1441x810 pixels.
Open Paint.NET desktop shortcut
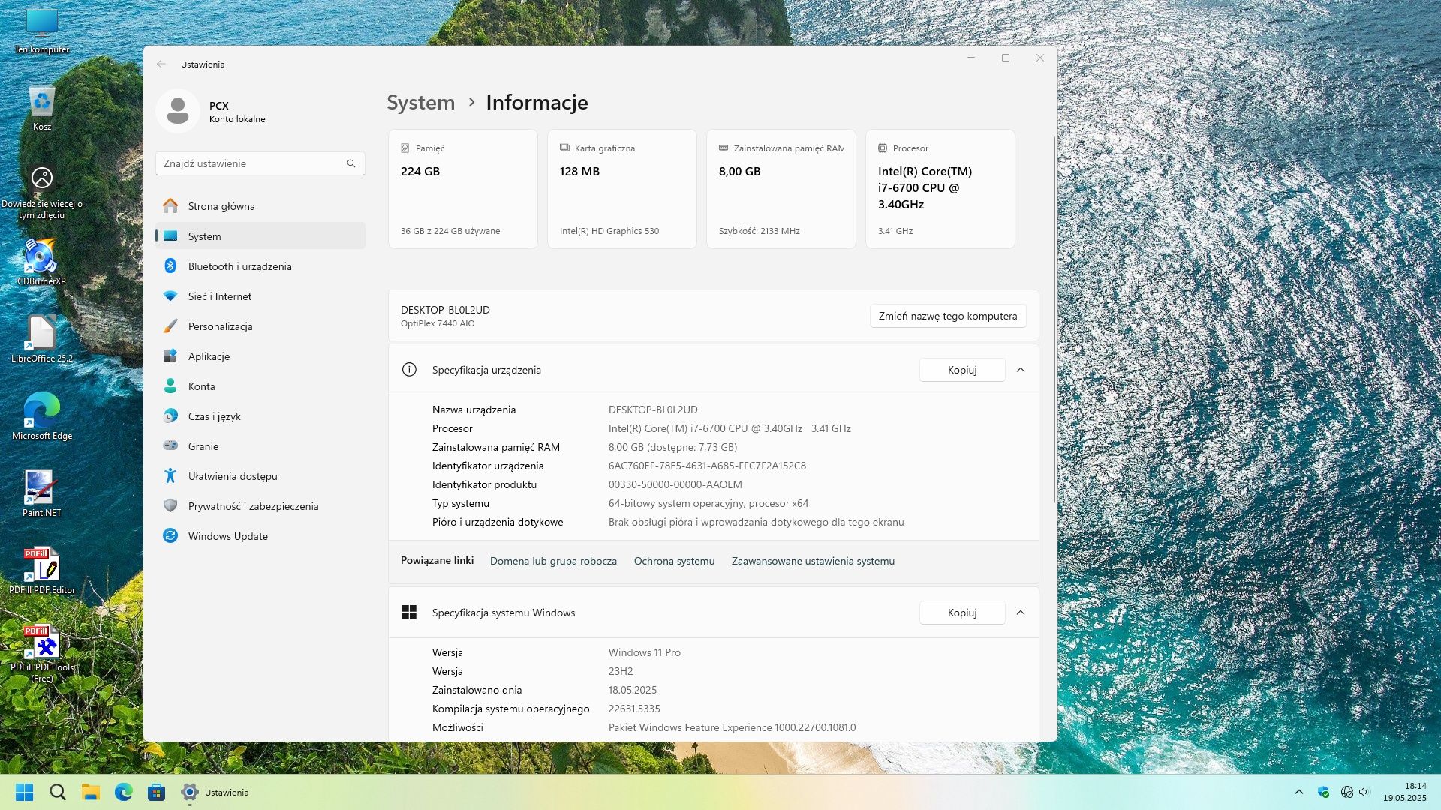click(x=42, y=493)
